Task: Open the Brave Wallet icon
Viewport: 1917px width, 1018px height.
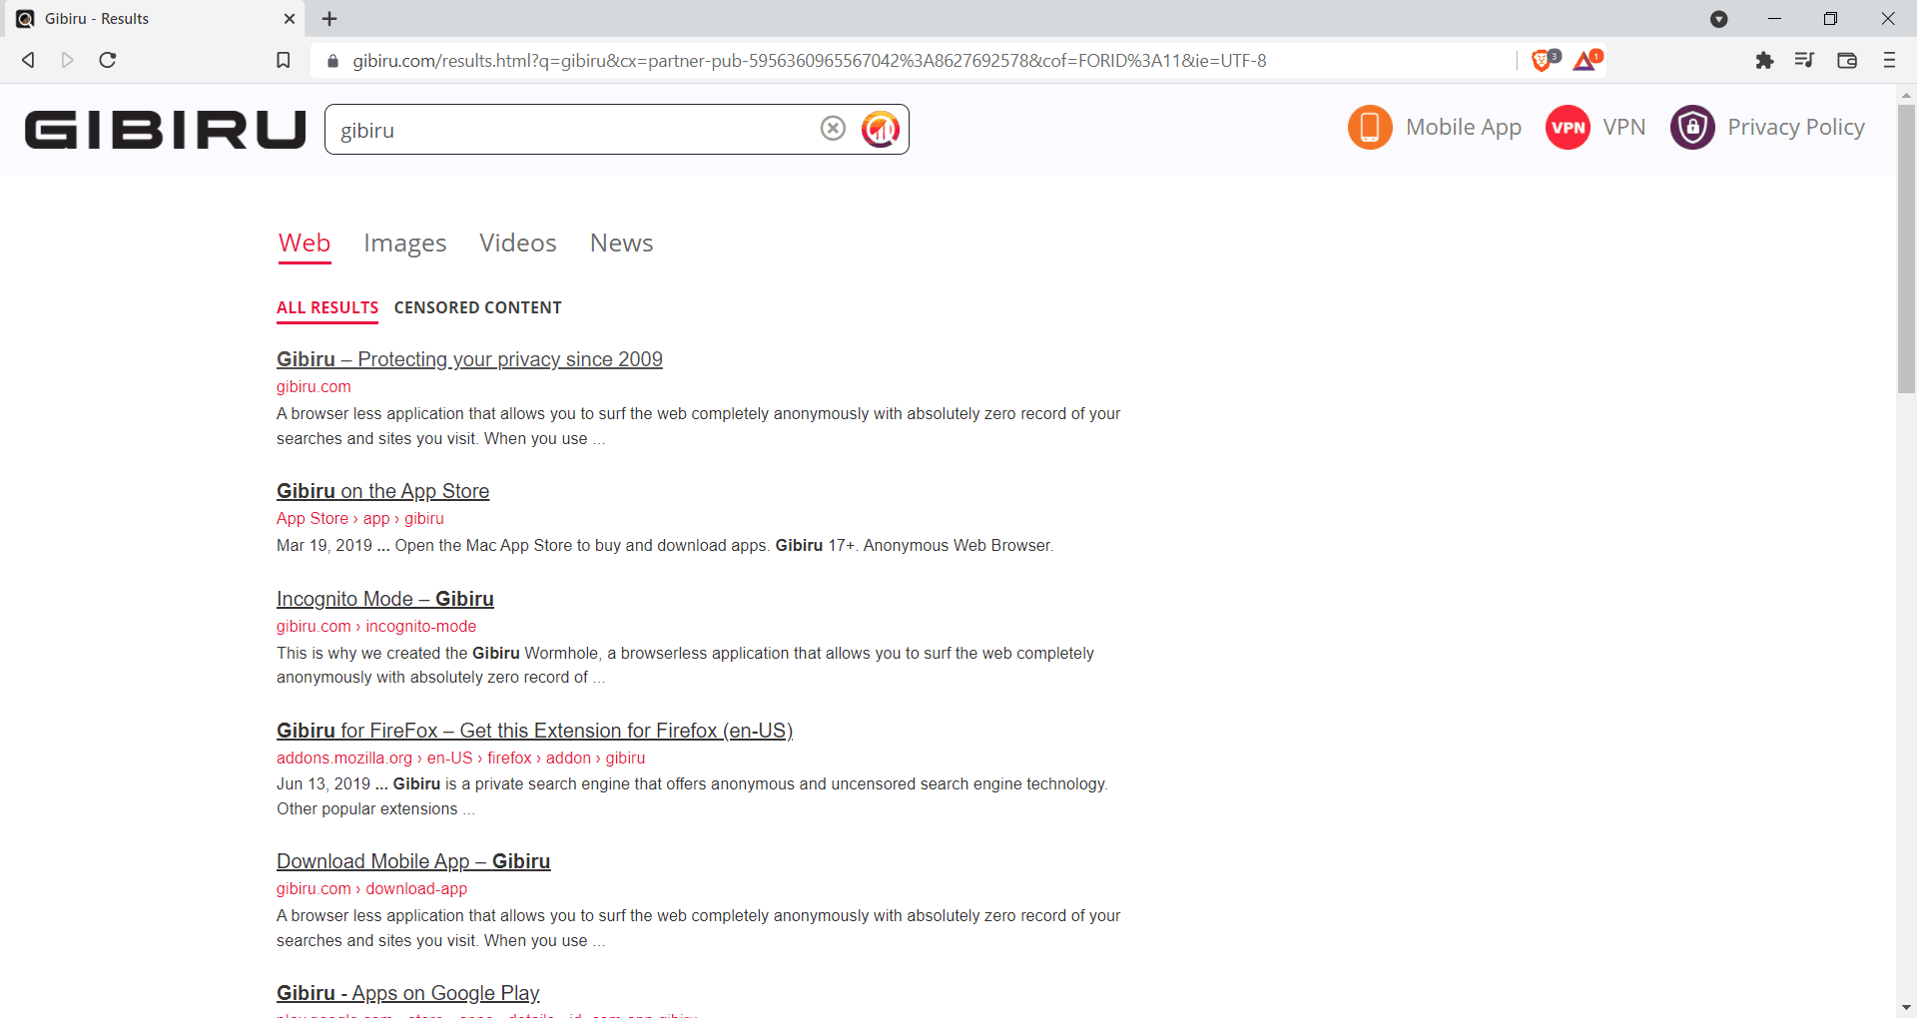Action: click(1847, 60)
